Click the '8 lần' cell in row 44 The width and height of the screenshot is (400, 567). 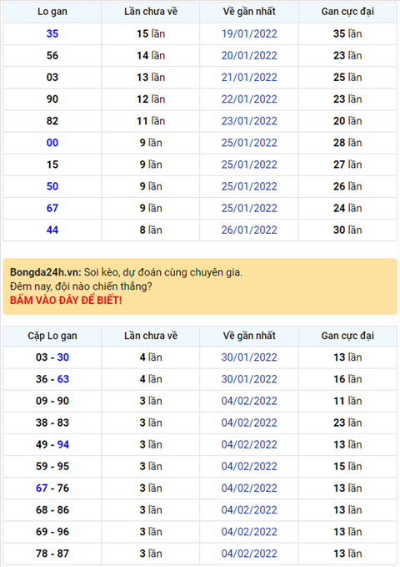point(151,230)
